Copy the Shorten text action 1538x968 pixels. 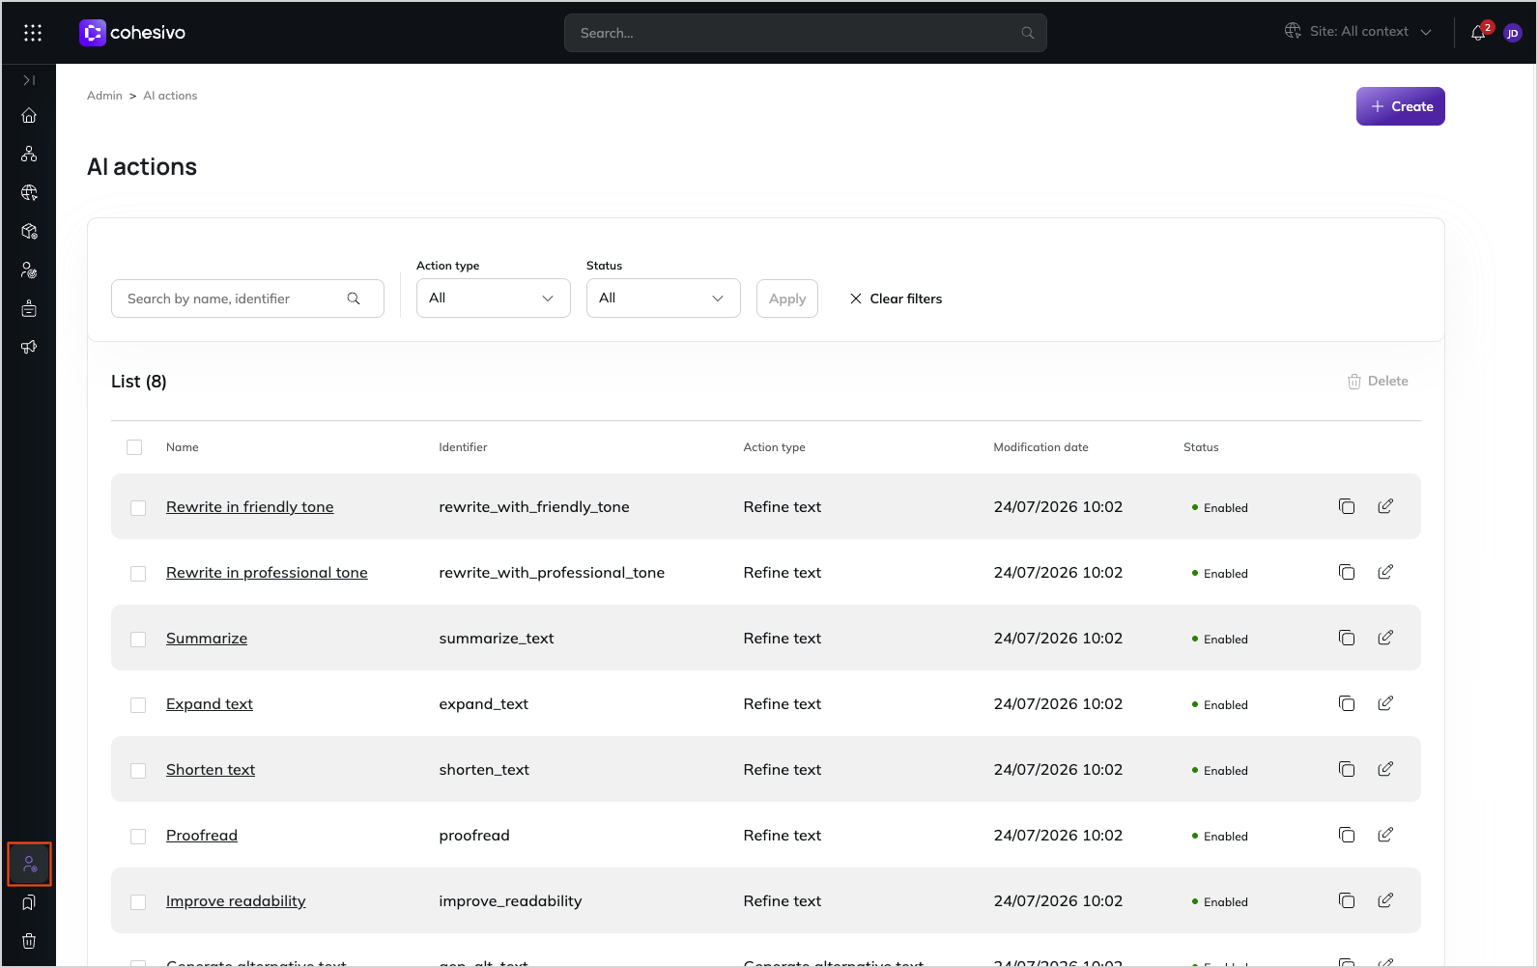click(x=1347, y=769)
